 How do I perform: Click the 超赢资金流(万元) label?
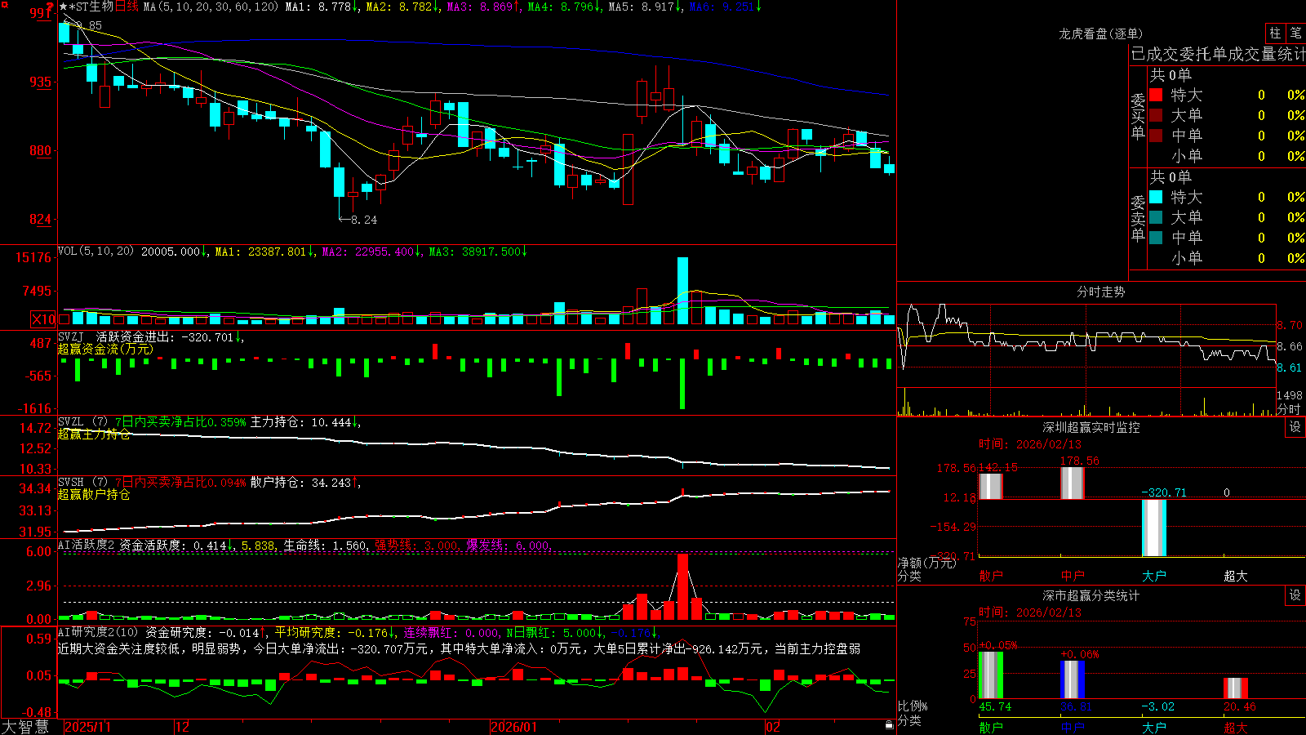tap(105, 349)
